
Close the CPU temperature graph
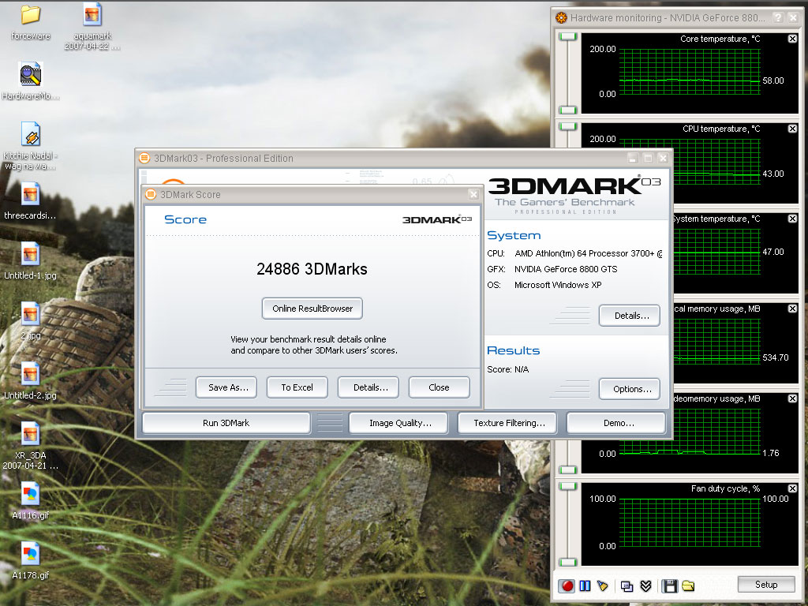pyautogui.click(x=792, y=129)
